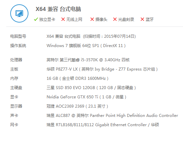Select the scan date 2015年07月14日 value

point(119,36)
